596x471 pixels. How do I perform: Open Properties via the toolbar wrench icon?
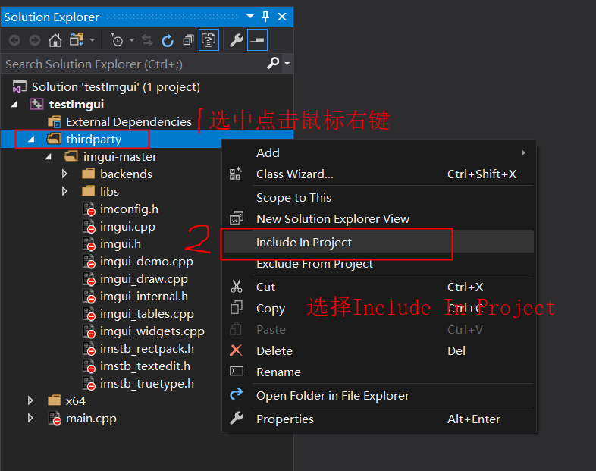click(x=237, y=40)
